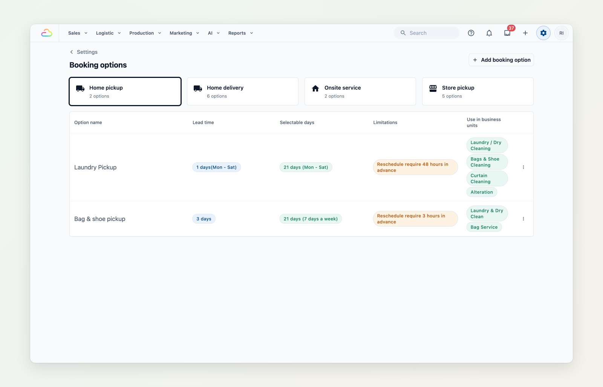603x387 pixels.
Task: Switch to the Home delivery tab
Action: point(243,91)
